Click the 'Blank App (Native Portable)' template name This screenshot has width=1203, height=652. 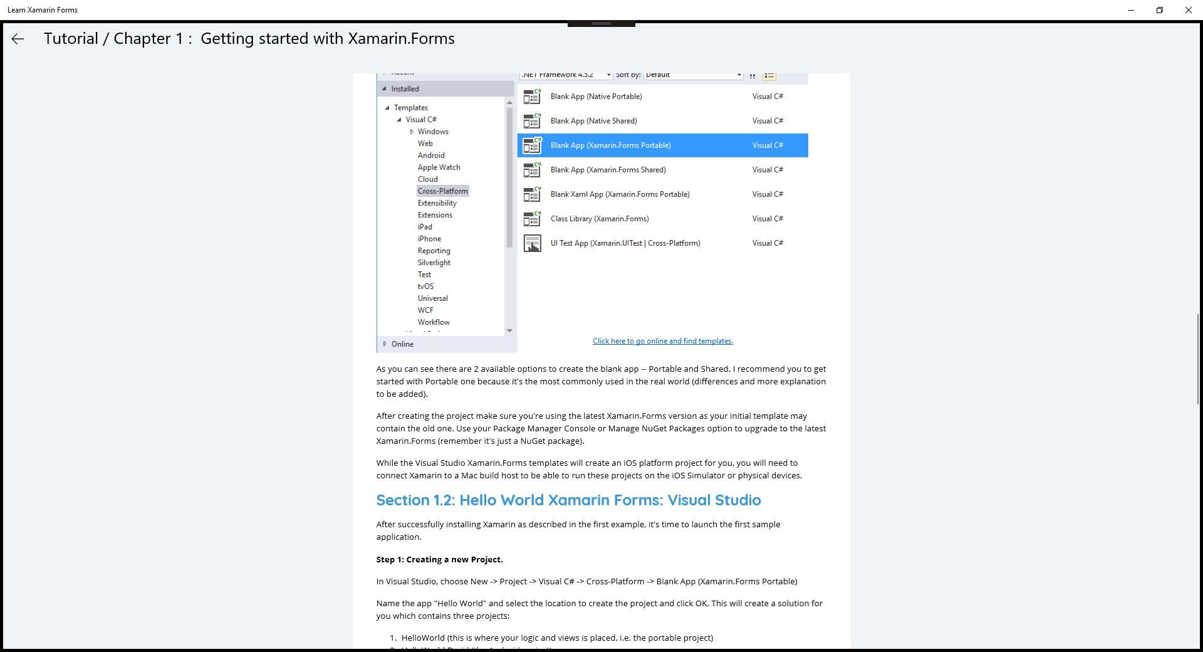(596, 97)
